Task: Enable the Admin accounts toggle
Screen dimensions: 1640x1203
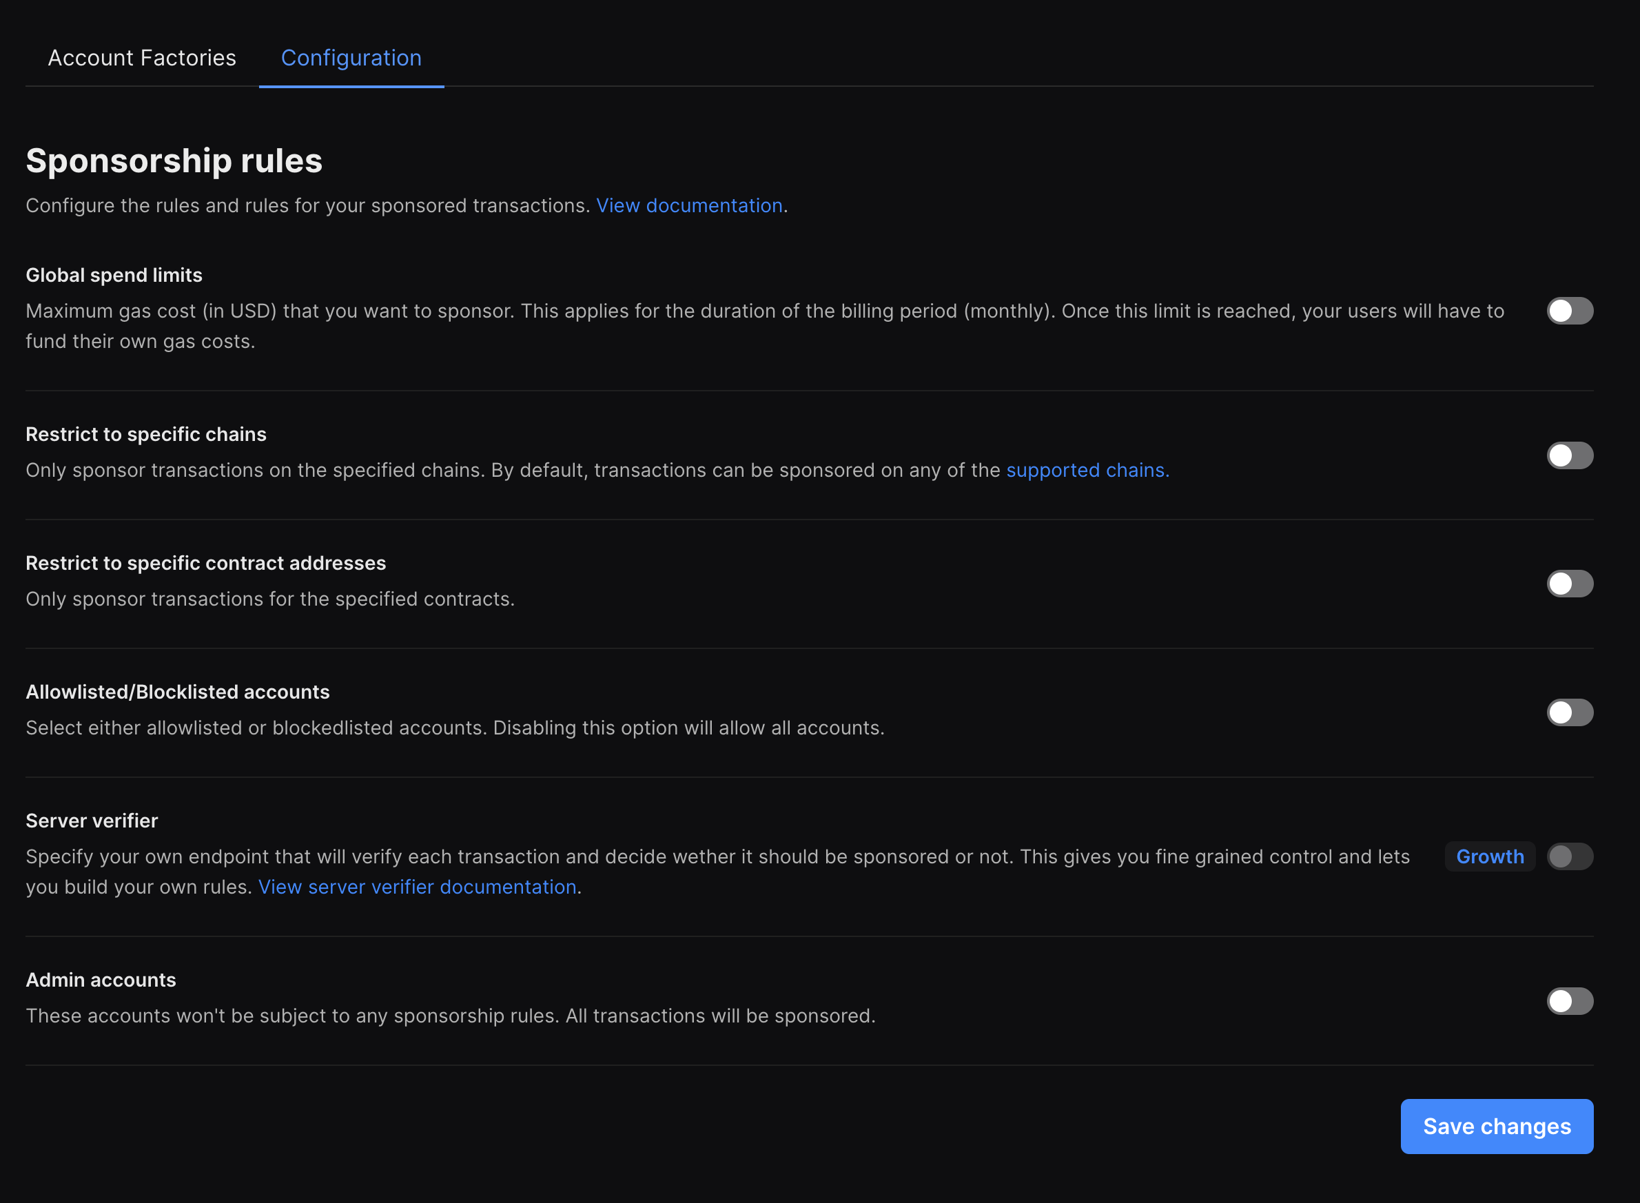Action: point(1569,1001)
